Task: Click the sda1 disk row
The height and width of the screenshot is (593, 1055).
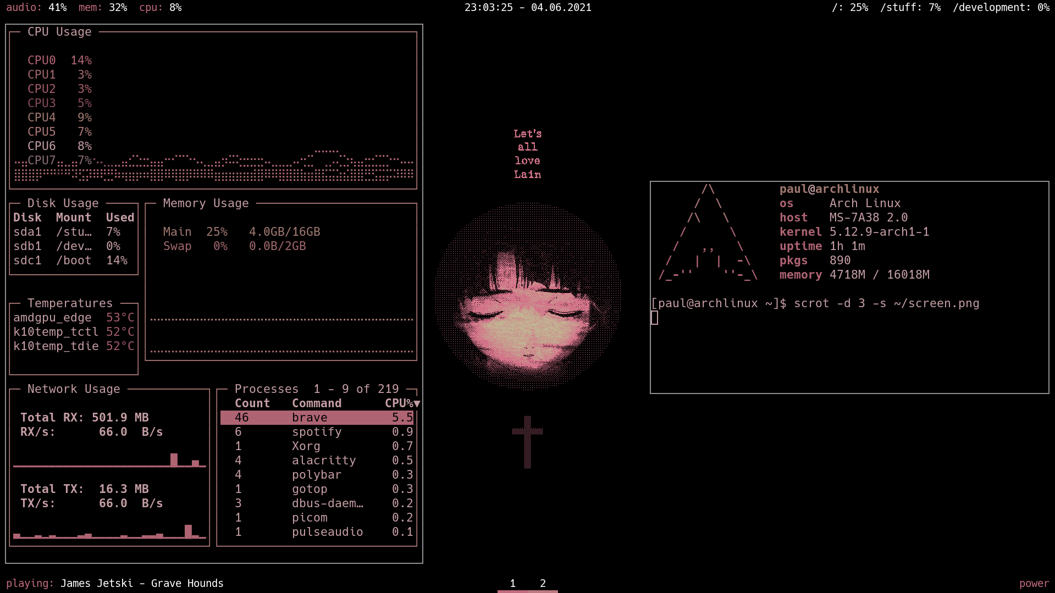Action: (74, 232)
